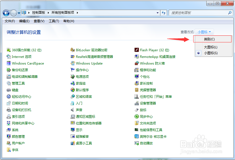The width and height of the screenshot is (235, 160).
Task: Expand breadcrumb arrow before 控制面板
Action: [x=29, y=13]
